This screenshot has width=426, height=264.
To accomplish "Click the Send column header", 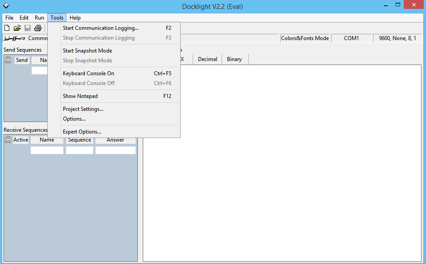I will (22, 60).
